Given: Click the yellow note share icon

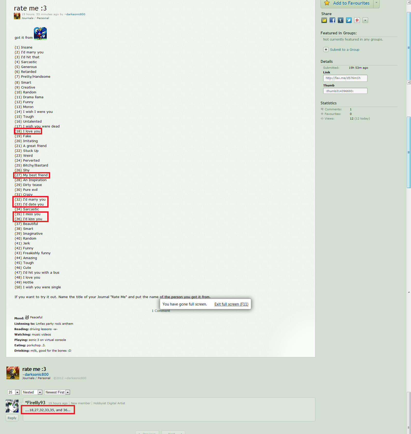Looking at the screenshot, I should [x=324, y=20].
